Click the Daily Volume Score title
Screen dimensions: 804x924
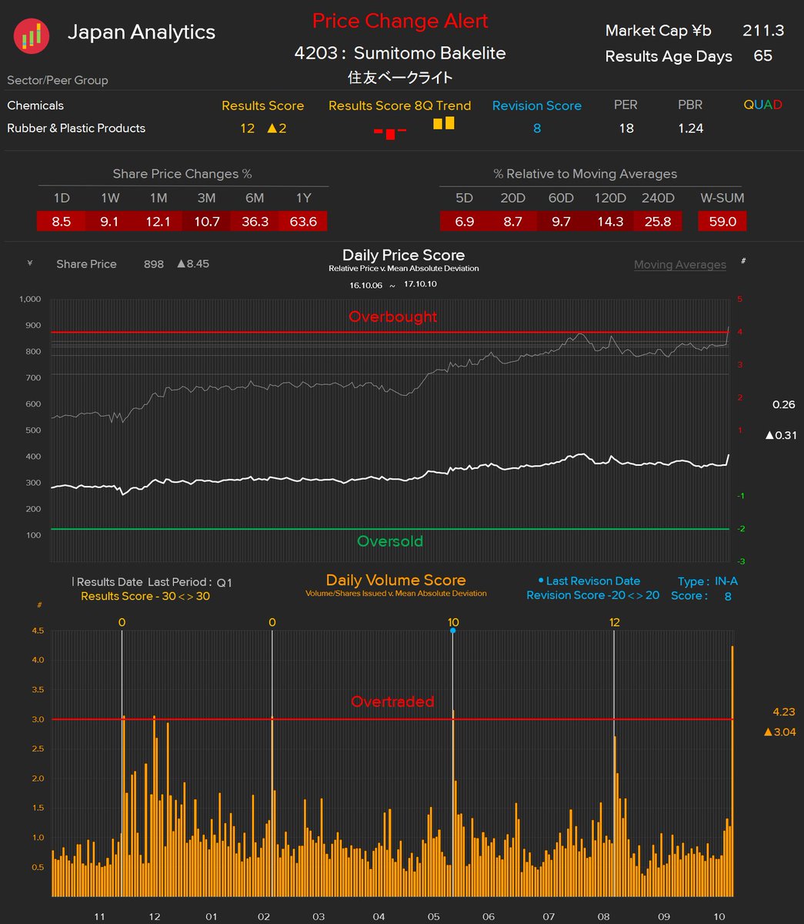[395, 581]
